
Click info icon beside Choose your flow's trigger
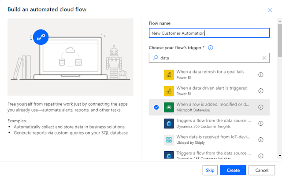click(211, 47)
